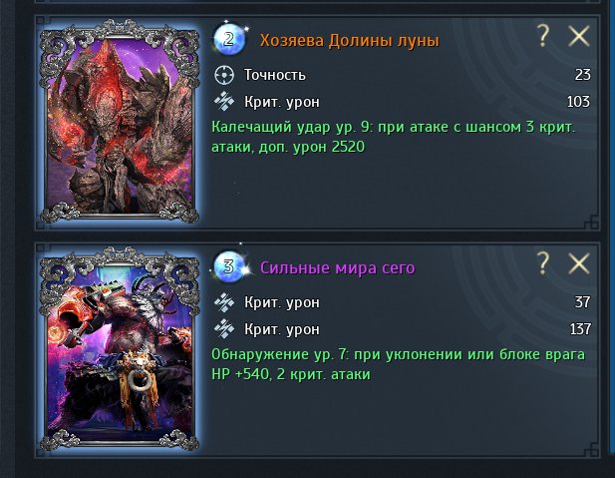The image size is (615, 478).
Task: Click the Сильные мира сего title
Action: pyautogui.click(x=337, y=267)
